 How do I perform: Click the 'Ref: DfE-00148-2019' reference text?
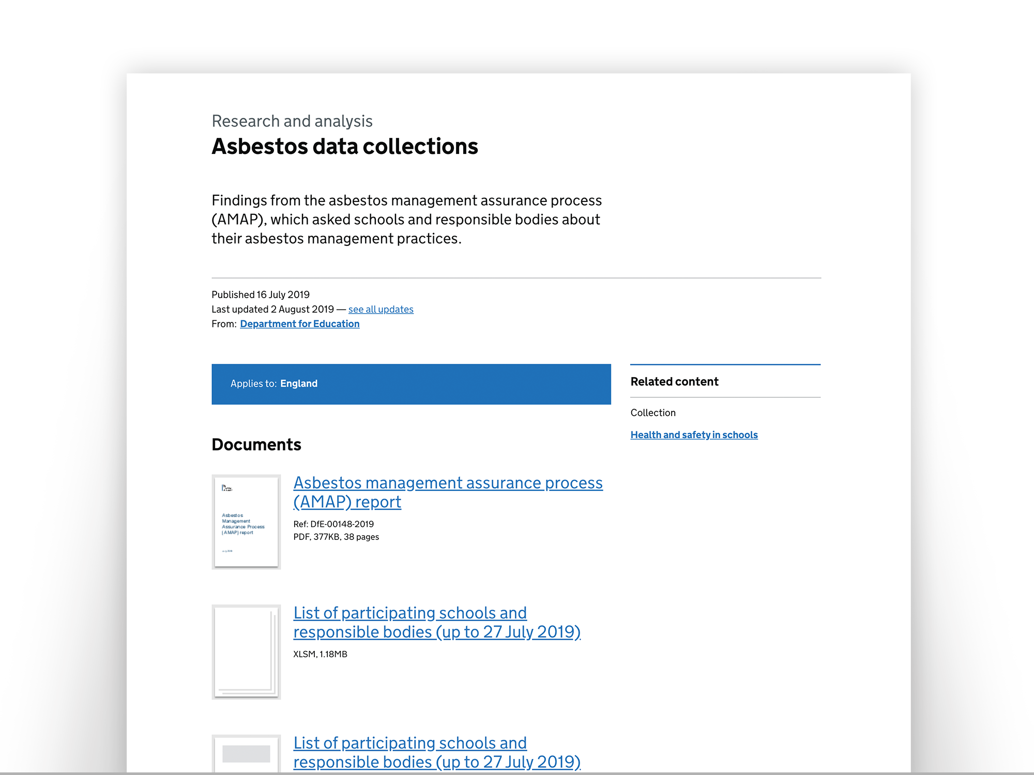pos(333,524)
